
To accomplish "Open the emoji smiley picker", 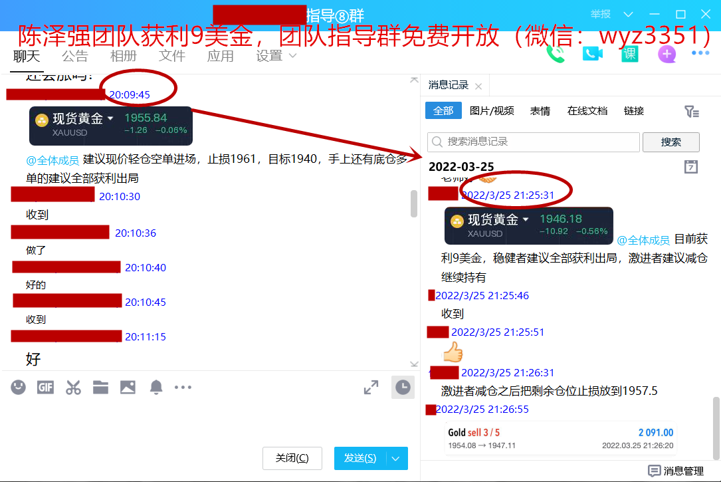I will pos(19,387).
